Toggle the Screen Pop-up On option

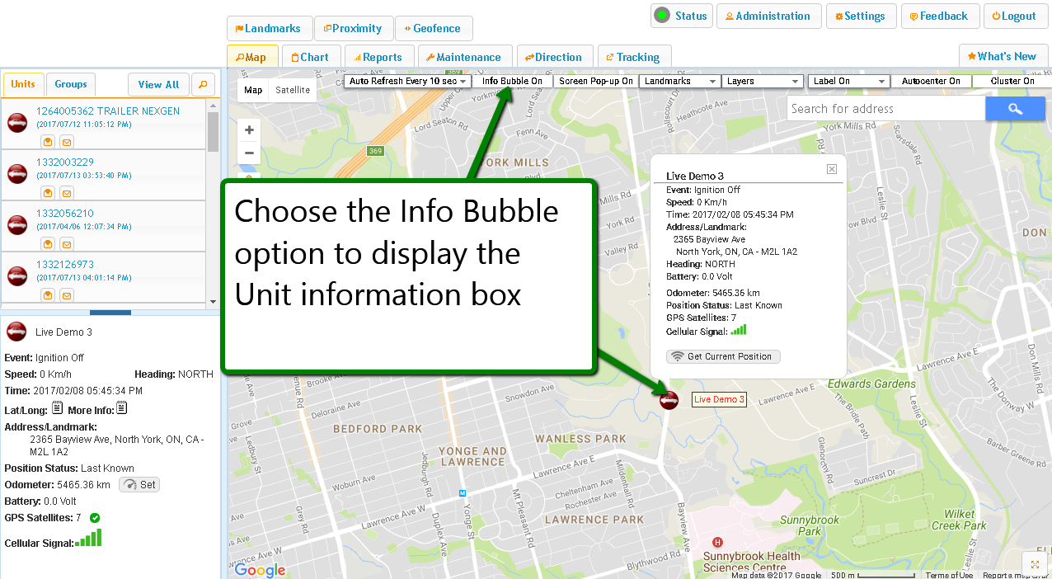(595, 82)
